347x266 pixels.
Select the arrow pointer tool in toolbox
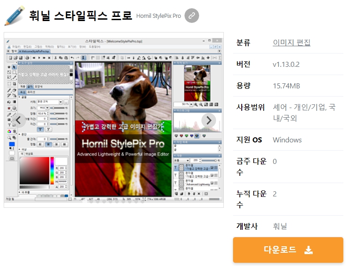14,67
